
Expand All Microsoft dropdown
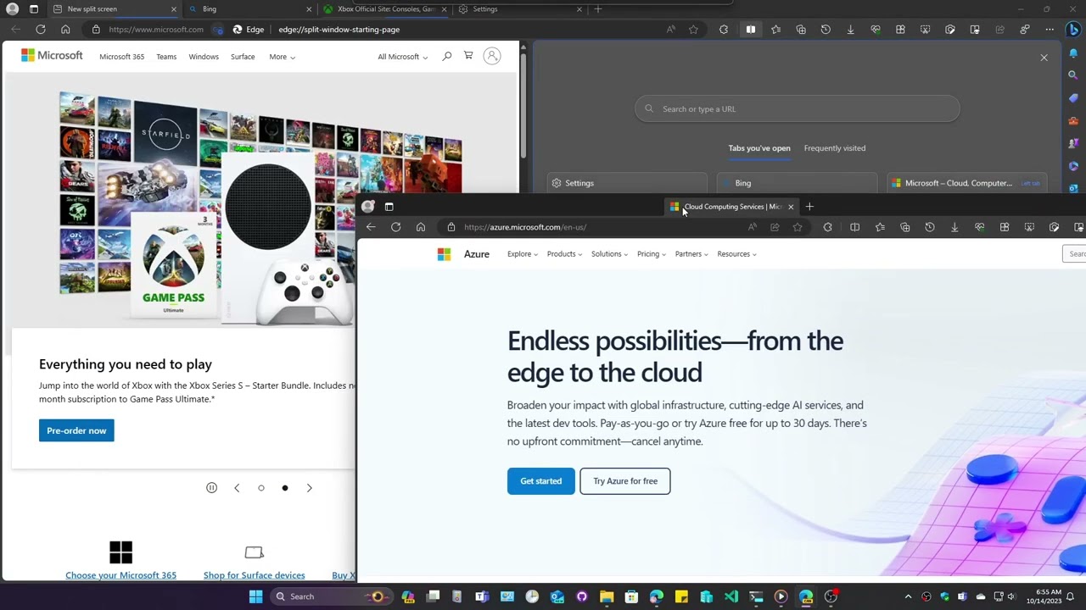402,57
